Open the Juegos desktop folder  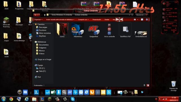point(6,37)
